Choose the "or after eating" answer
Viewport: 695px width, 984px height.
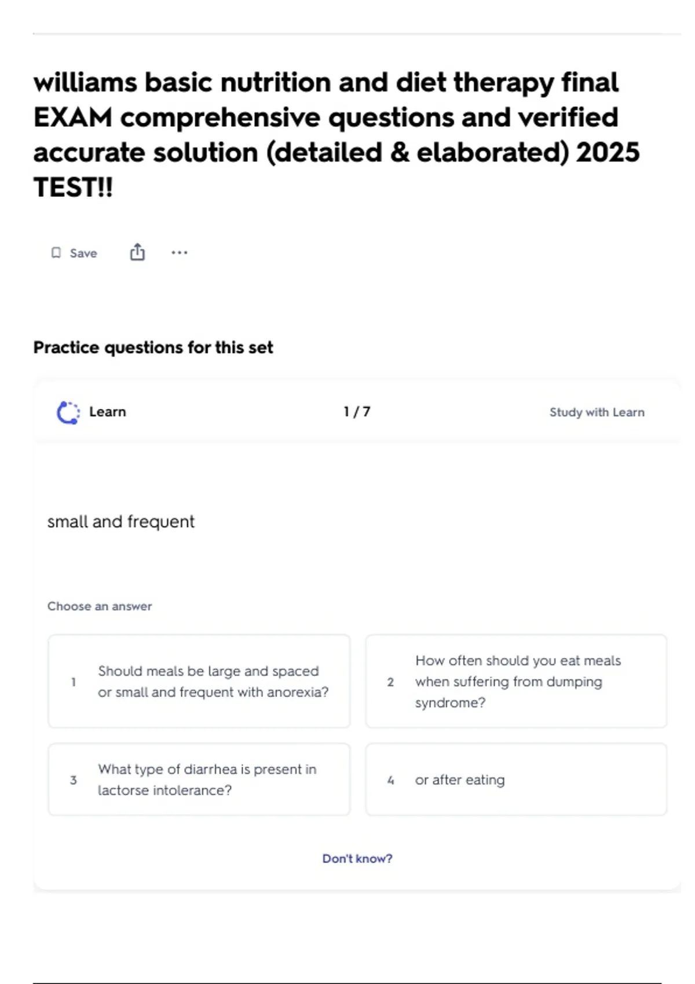click(516, 780)
